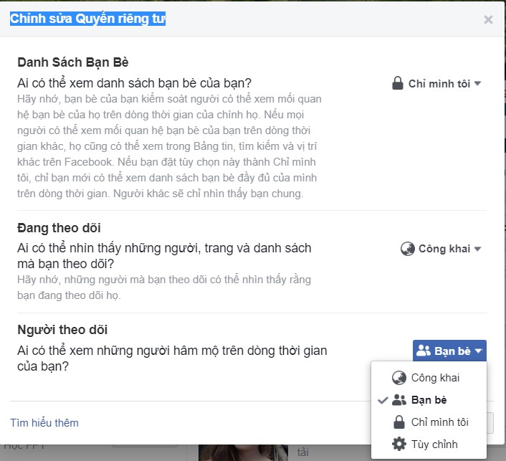Click the question Ai có thể xem danh sách bạn bè
This screenshot has height=461, width=506.
pos(134,83)
